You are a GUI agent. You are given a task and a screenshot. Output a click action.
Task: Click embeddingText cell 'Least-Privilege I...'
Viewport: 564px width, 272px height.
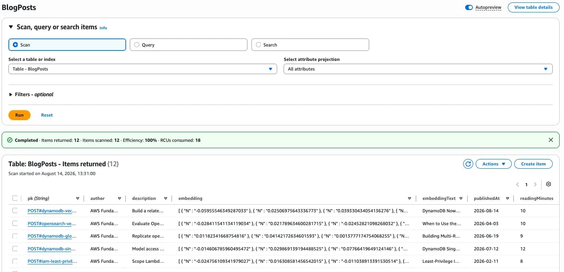pyautogui.click(x=441, y=262)
